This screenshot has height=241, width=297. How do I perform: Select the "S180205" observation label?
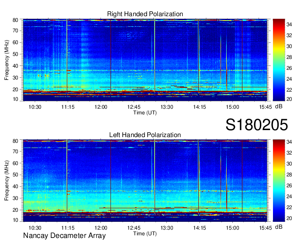pos(257,125)
